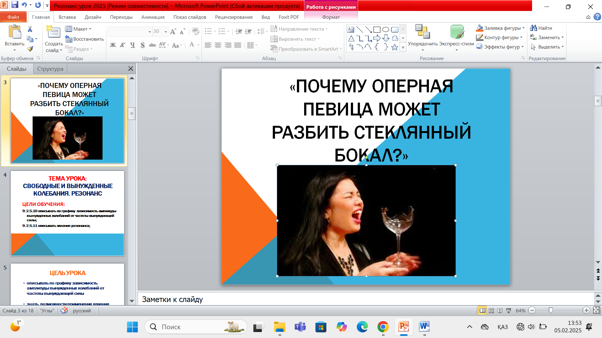Switch to Slide Sorter view icon
Viewport: 602px width, 338px height.
[491, 310]
